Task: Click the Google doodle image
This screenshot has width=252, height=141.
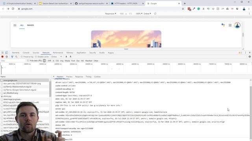Action: [126, 39]
